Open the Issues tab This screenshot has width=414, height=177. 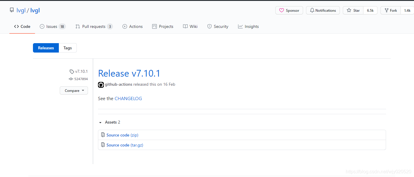click(52, 26)
